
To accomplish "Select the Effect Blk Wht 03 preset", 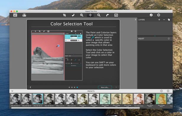I will (38, 99).
